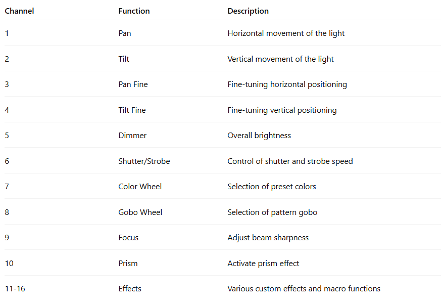Click the Tilt Fine cell

(x=132, y=110)
